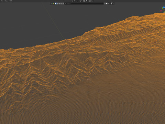Click the white filter funnel icon
Image resolution: width=165 pixels, height=124 pixels.
(x=112, y=3)
